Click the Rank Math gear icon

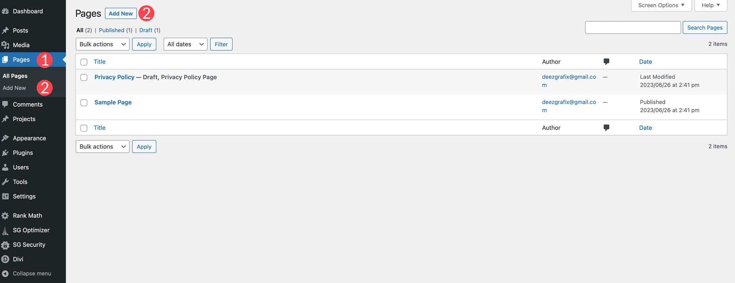6,215
